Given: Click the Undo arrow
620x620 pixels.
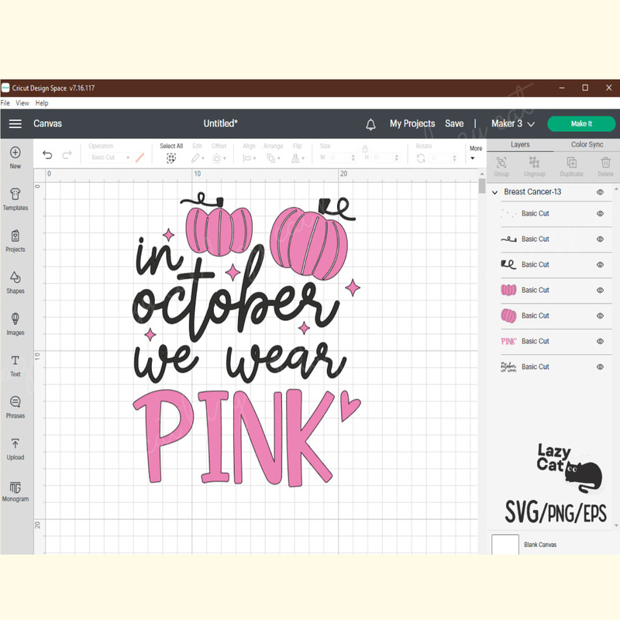Looking at the screenshot, I should pos(46,155).
